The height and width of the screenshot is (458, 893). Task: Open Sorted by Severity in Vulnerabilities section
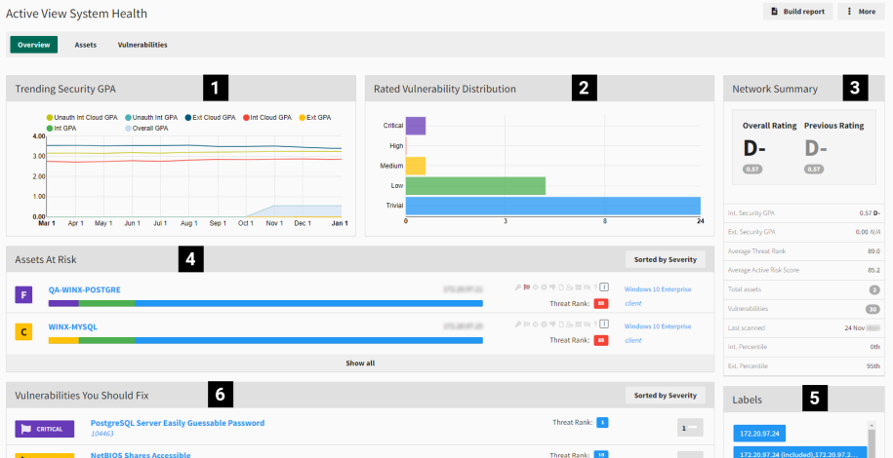(665, 395)
